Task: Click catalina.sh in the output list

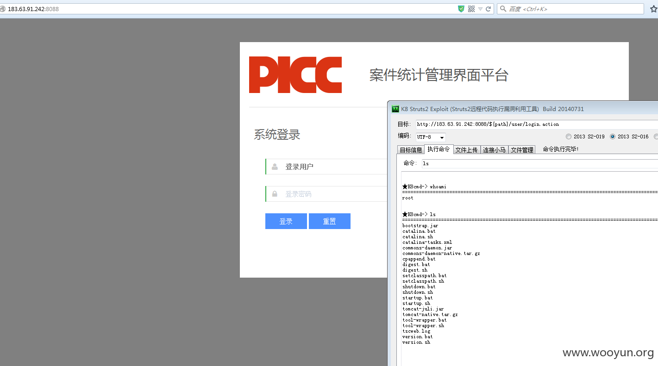Action: [418, 237]
